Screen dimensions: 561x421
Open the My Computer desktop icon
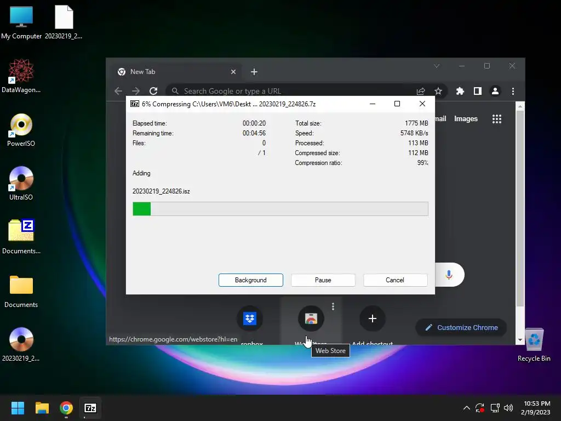point(21,22)
